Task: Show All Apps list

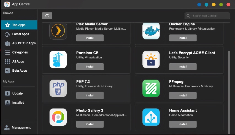Action: tap(19, 62)
